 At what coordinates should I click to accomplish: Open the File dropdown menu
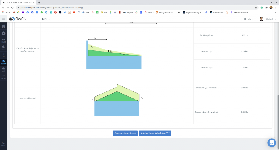(46, 19)
